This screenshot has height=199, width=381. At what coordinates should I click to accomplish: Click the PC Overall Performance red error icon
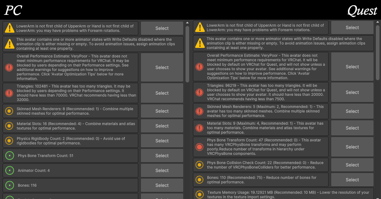tap(9, 67)
